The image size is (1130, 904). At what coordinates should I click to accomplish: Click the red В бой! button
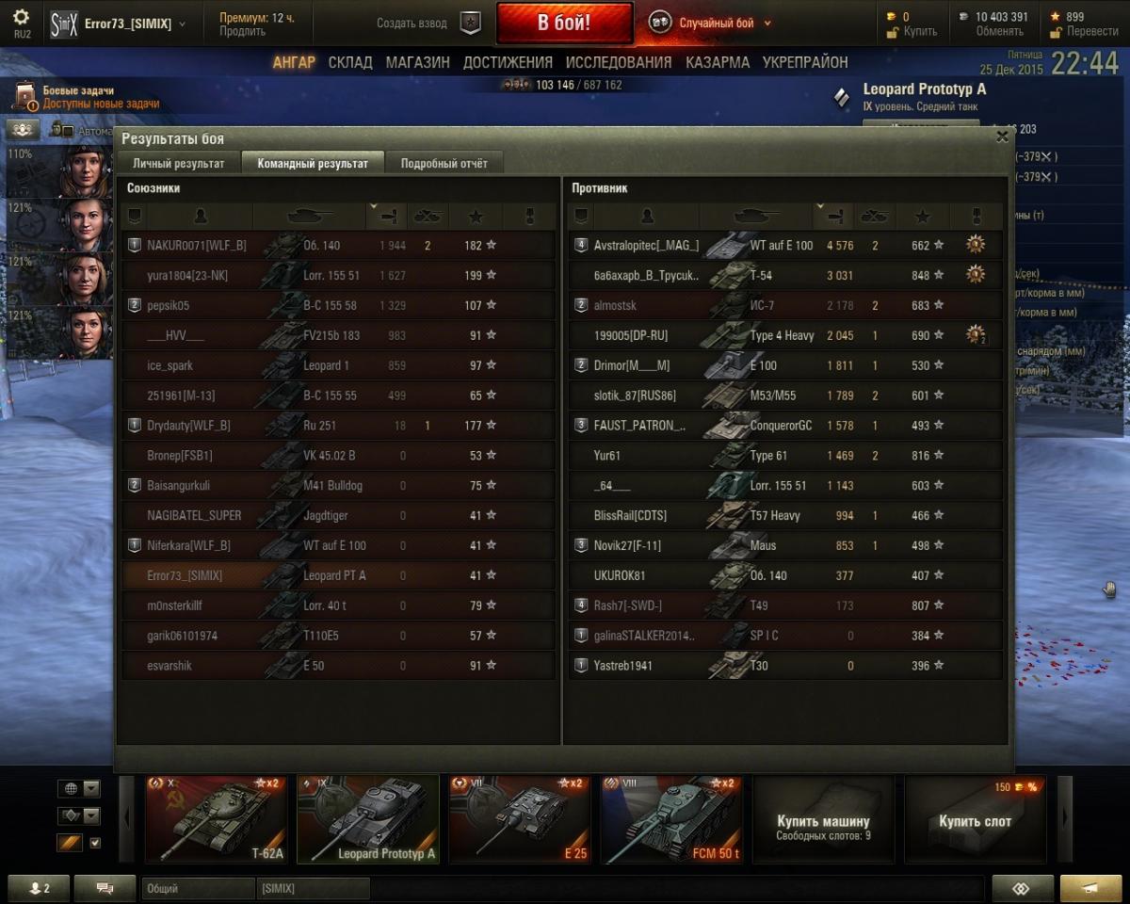click(565, 24)
